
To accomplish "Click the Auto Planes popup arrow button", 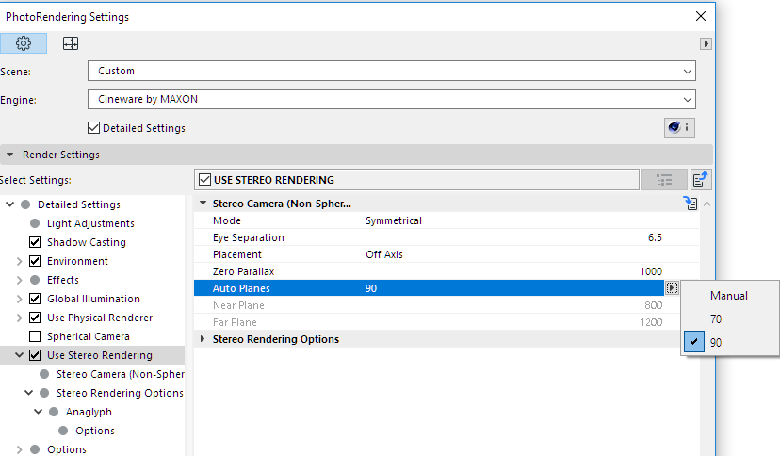I will [x=671, y=288].
